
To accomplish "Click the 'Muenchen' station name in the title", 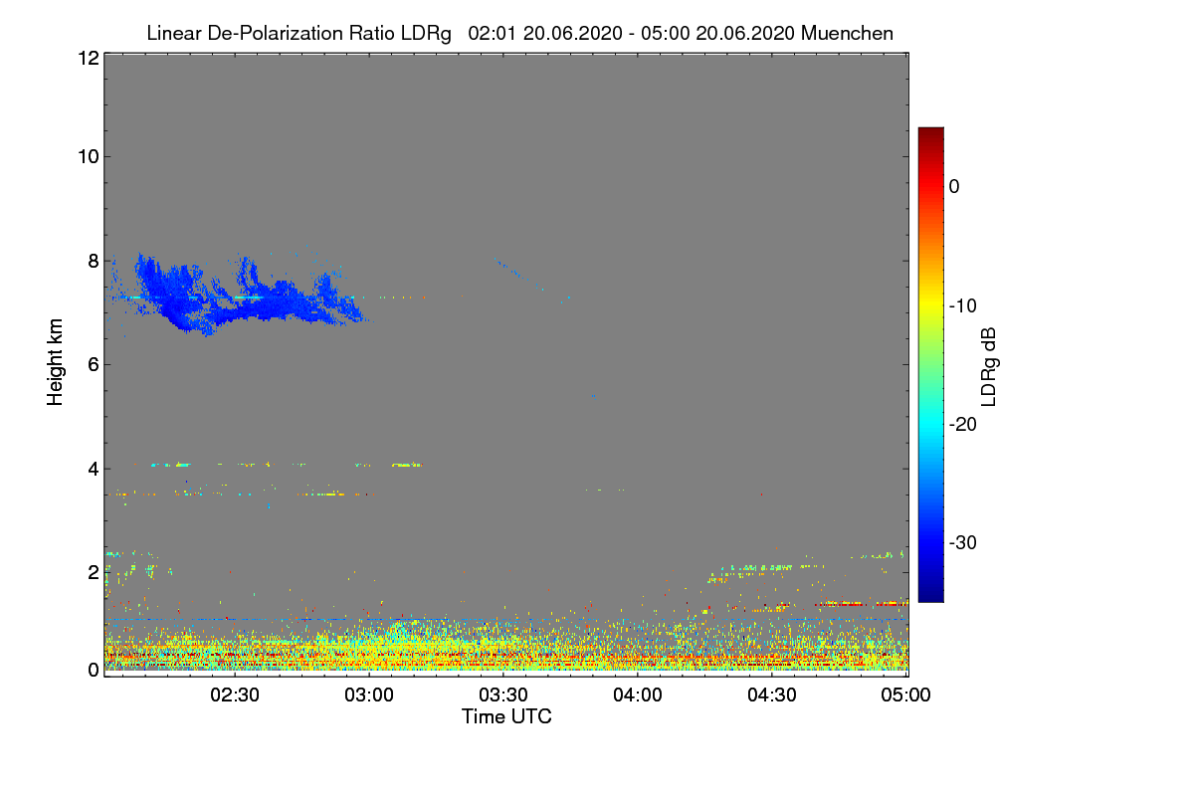I will (x=847, y=33).
